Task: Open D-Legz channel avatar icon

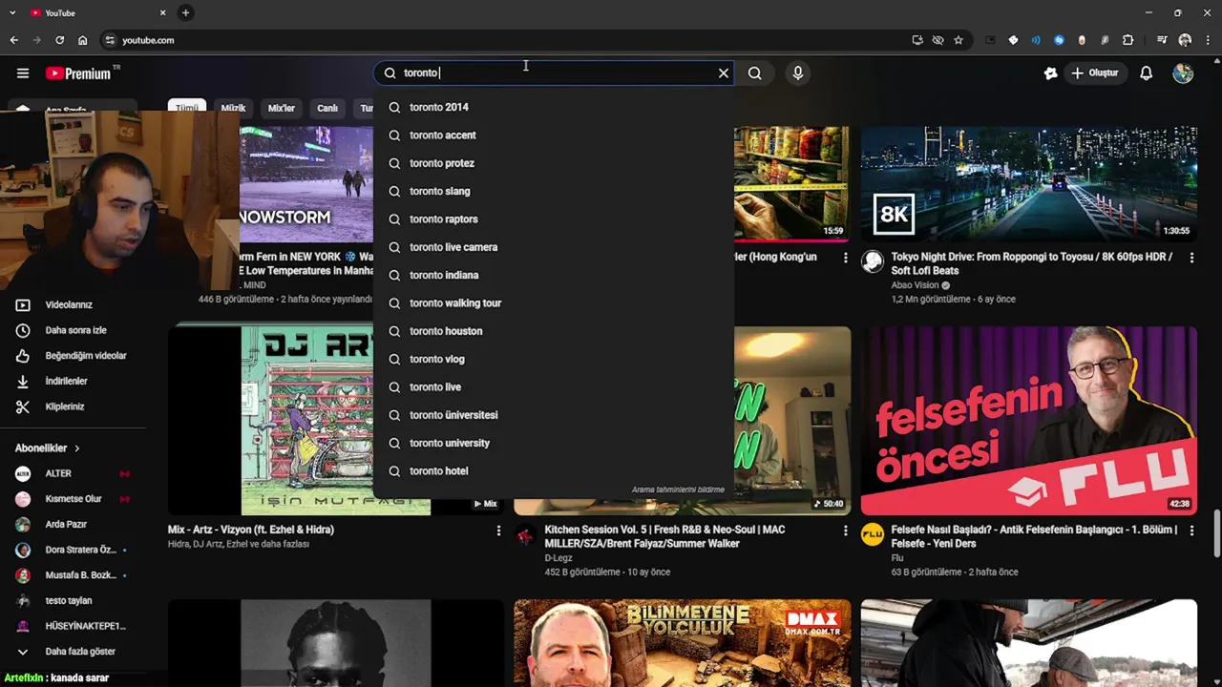Action: click(525, 534)
